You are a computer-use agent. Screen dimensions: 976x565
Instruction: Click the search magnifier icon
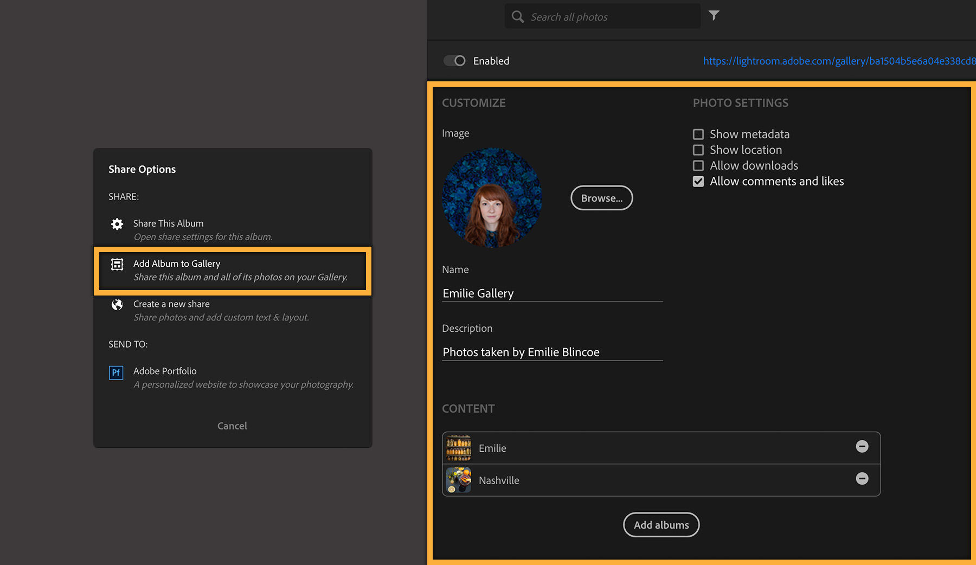click(x=517, y=16)
